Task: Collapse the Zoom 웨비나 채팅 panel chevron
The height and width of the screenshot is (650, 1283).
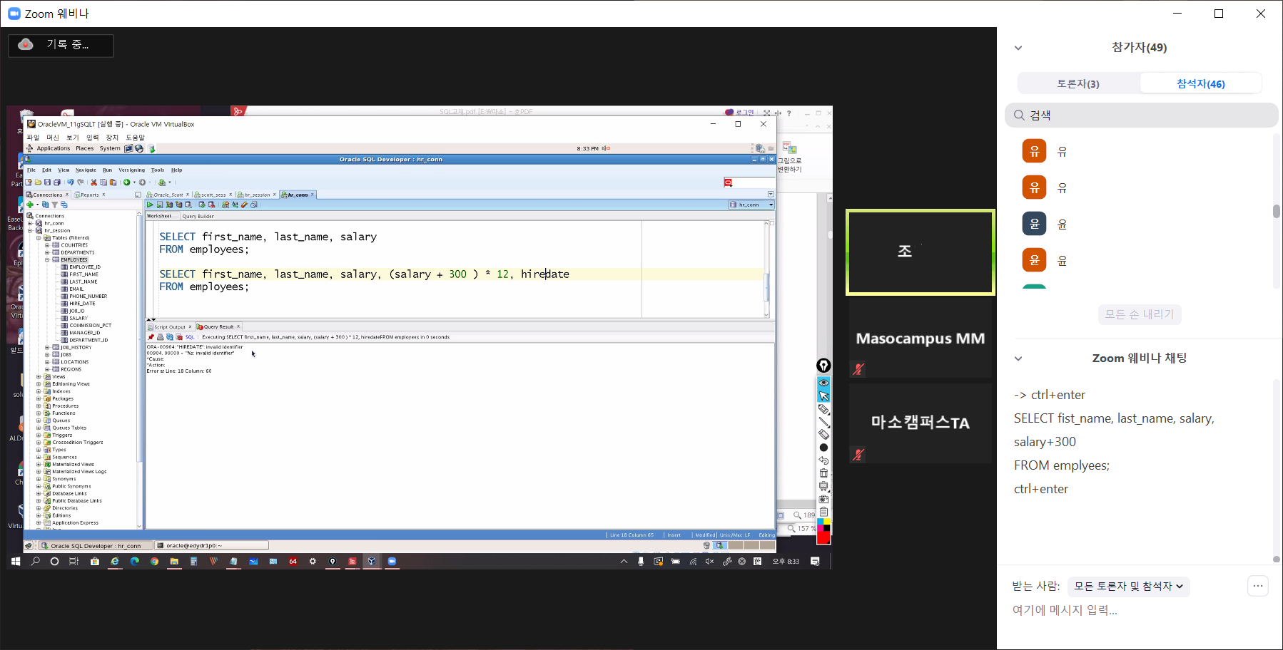Action: pos(1018,358)
